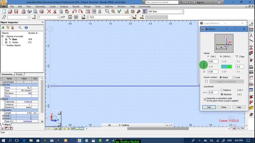Click Add in the Bar Force dialog
The height and width of the screenshot is (143, 255).
click(209, 107)
